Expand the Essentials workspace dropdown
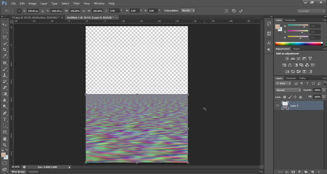Screen dimensions: 327x174 (x=311, y=11)
